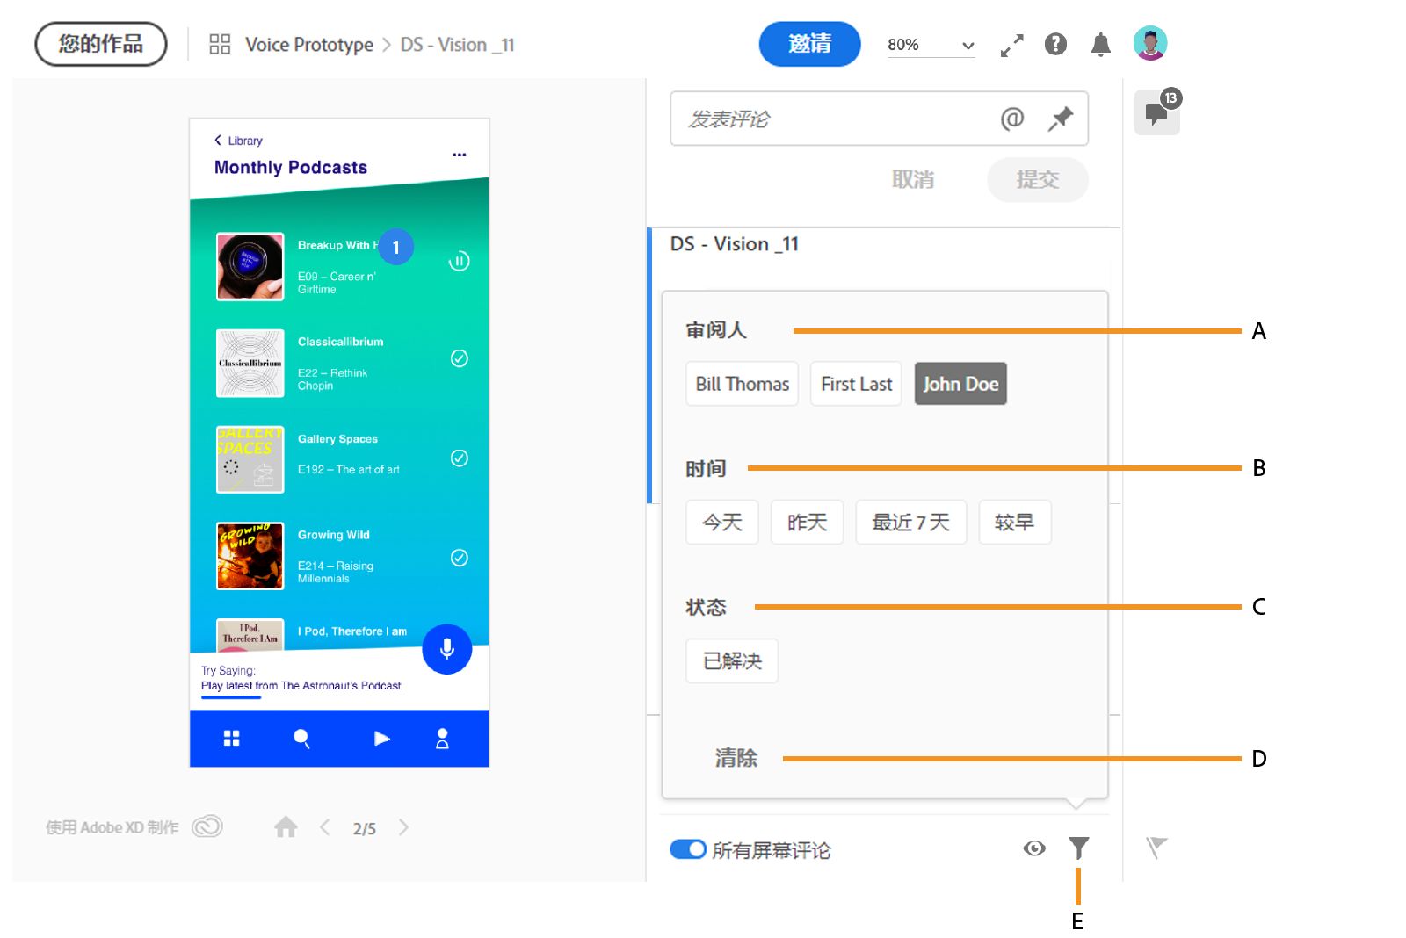The width and height of the screenshot is (1406, 938).
Task: Select the 已解决 status filter
Action: coord(731,660)
